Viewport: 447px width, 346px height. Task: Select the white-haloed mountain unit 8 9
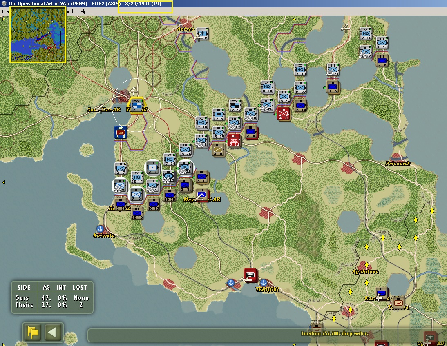tap(136, 195)
